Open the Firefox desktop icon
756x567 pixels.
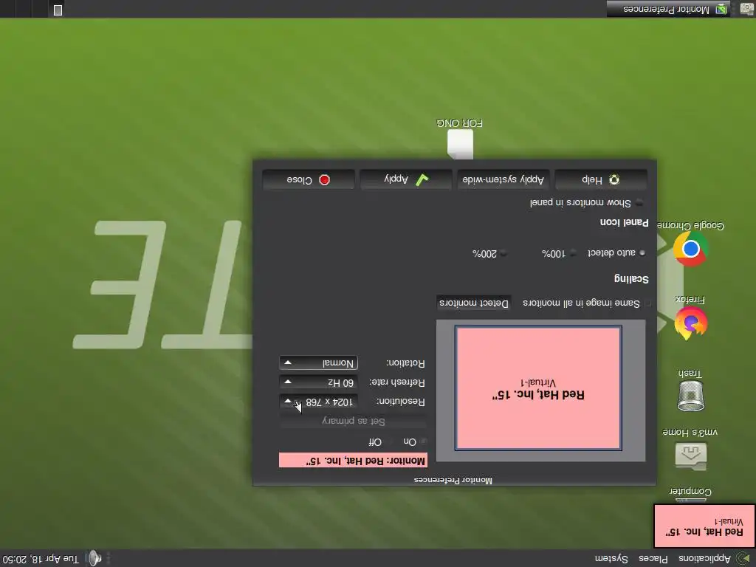(x=690, y=323)
